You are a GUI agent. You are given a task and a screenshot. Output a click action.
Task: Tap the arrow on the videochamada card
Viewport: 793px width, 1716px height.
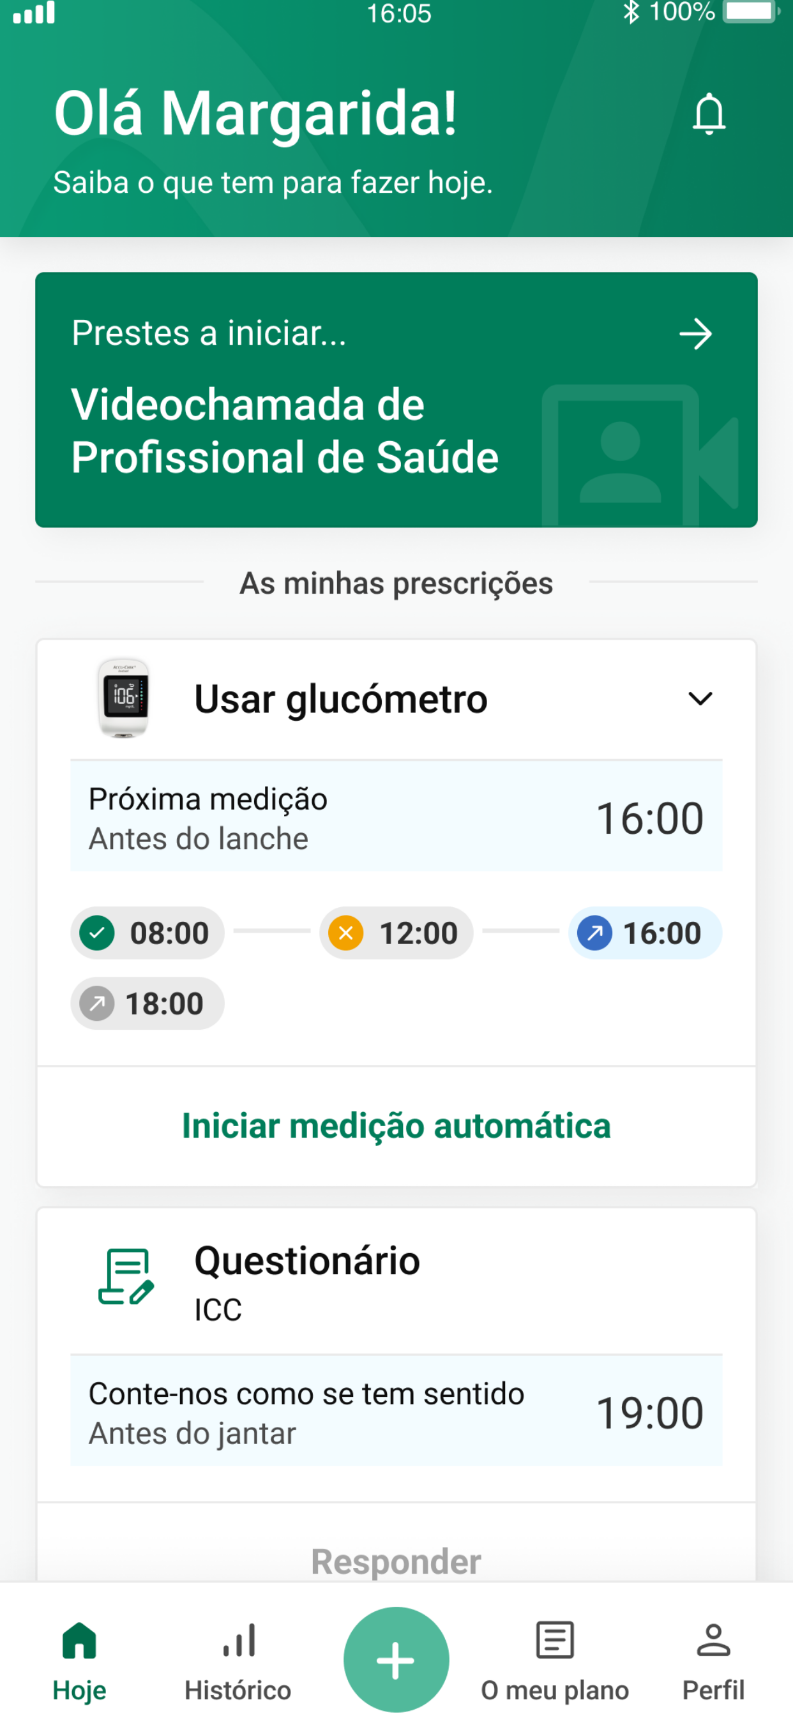[x=695, y=333]
